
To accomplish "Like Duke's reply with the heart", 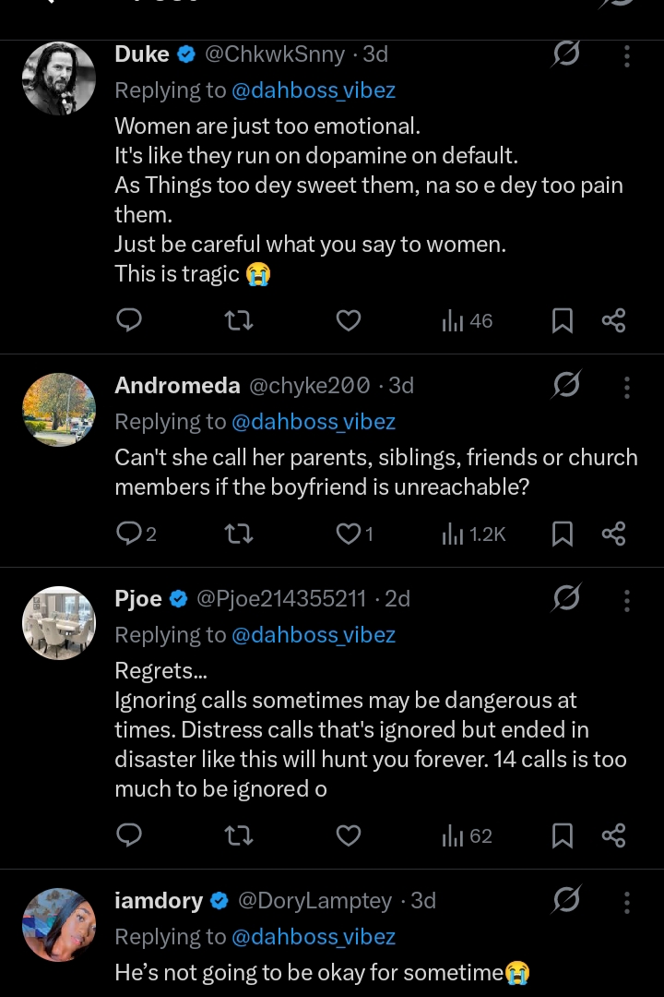I will pos(348,320).
